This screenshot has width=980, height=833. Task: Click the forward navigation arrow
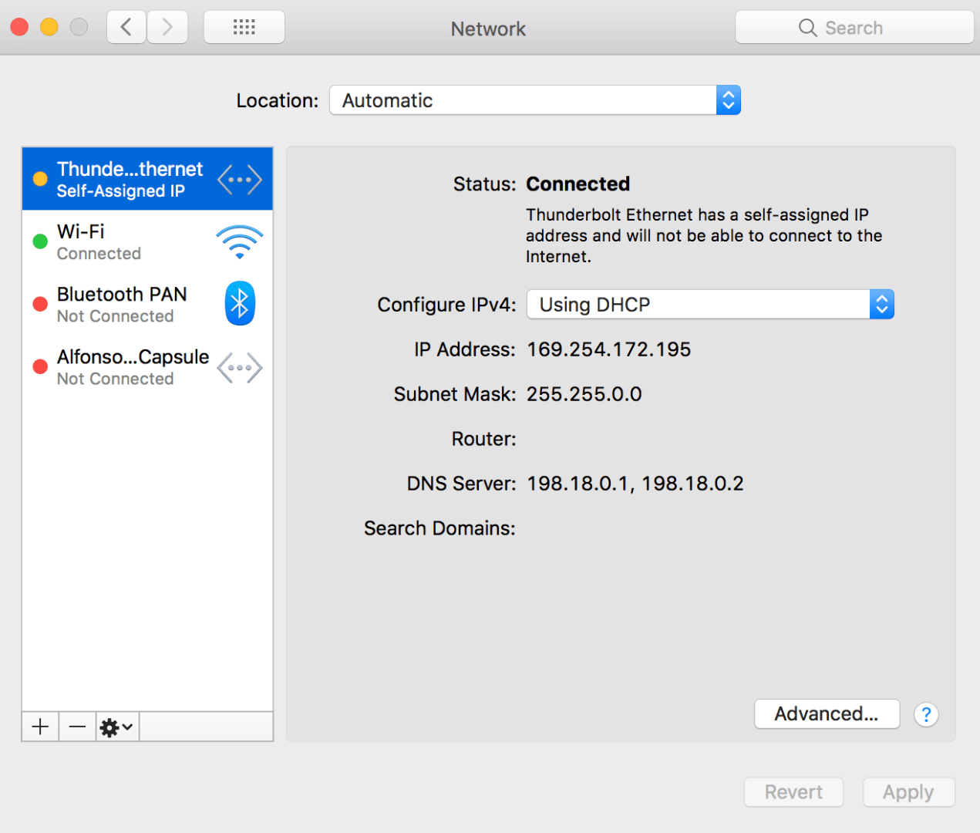tap(167, 26)
